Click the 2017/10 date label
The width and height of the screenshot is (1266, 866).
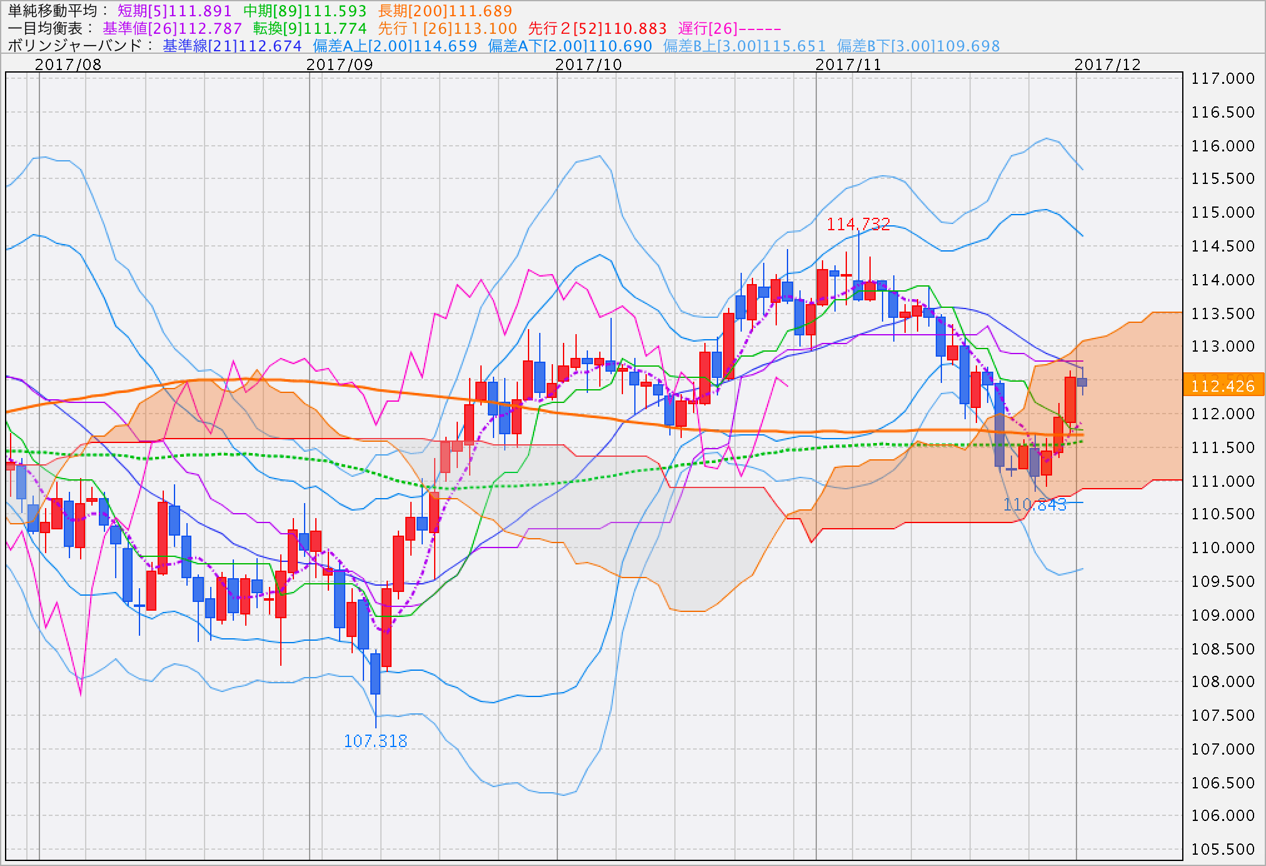coord(589,64)
